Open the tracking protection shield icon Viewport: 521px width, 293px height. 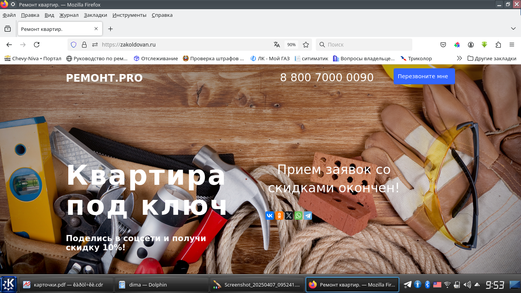[x=74, y=45]
